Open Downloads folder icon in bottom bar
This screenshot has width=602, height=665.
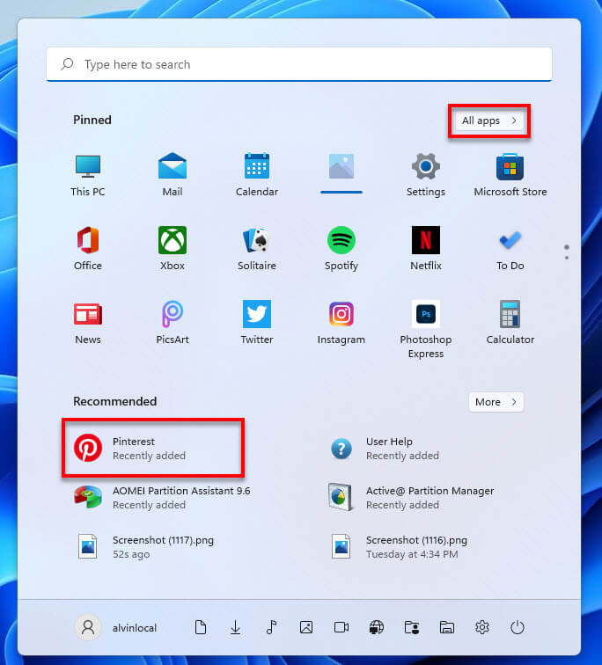coord(236,627)
